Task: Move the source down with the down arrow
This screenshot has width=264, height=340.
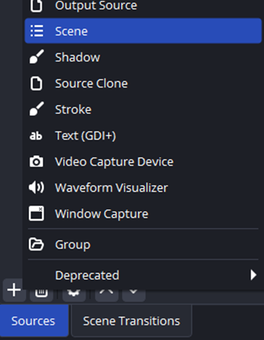Action: (x=133, y=294)
